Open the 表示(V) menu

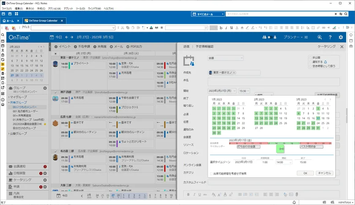tap(30, 8)
